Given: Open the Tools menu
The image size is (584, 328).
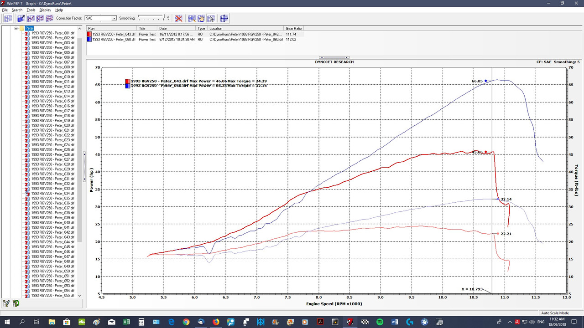Looking at the screenshot, I should coord(31,10).
